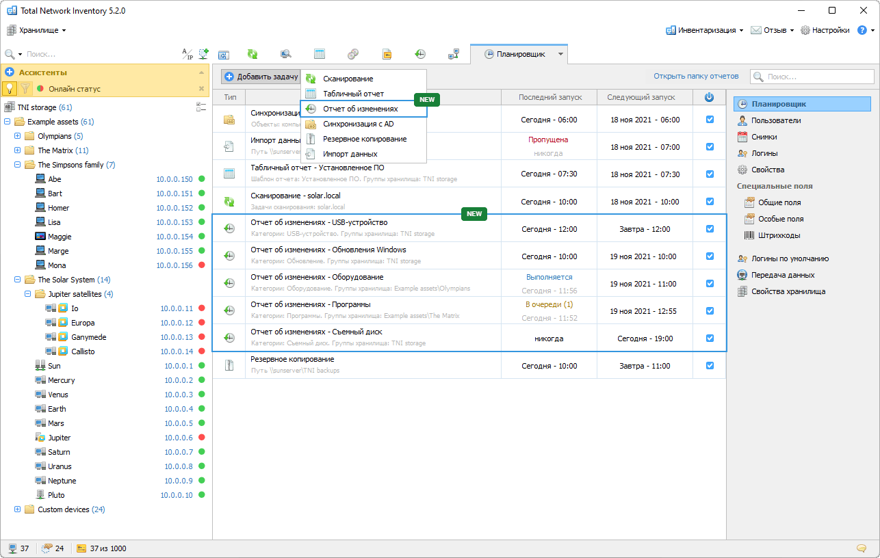Image resolution: width=880 pixels, height=558 pixels.
Task: Choose Импорт данных menu entry
Action: click(363, 154)
